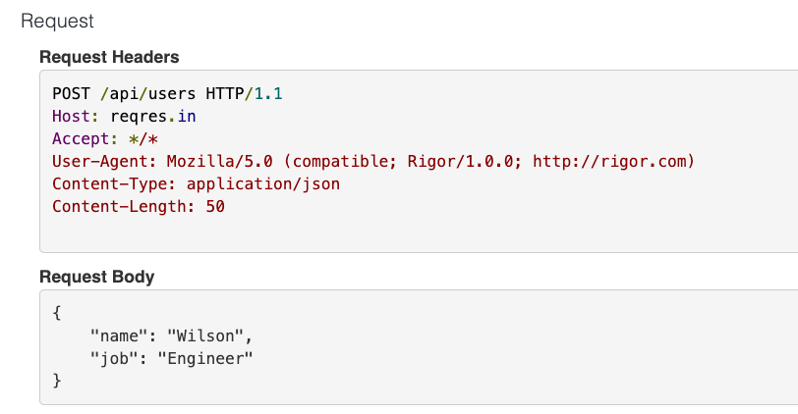Screen dimensions: 798x414
Task: Click the closing brace of JSON body
Action: coord(56,381)
